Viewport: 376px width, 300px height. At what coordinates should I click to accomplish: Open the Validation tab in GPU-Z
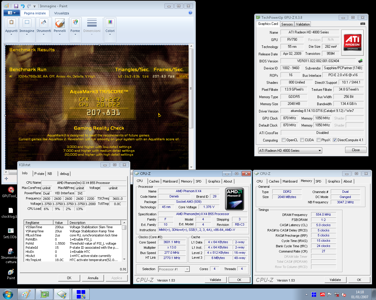click(303, 24)
